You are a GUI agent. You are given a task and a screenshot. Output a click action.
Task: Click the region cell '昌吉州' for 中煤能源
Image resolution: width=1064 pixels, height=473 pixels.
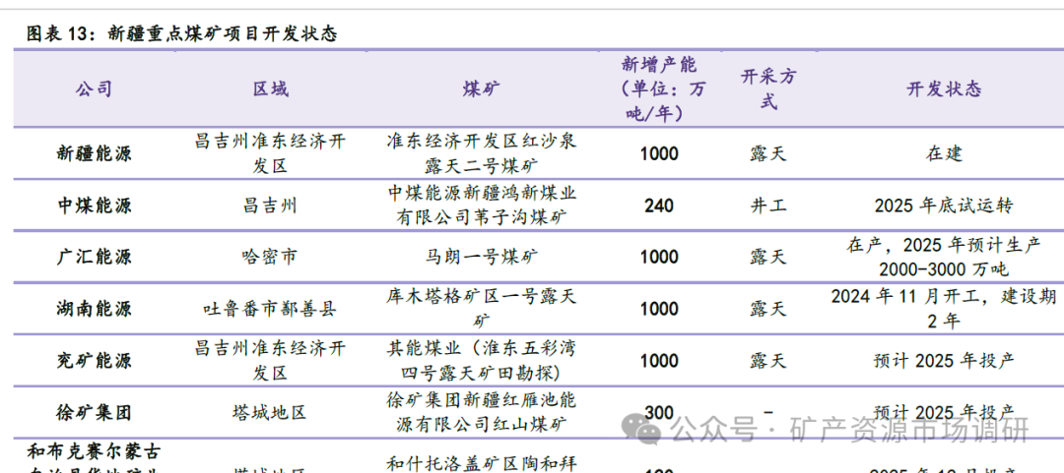coord(270,206)
